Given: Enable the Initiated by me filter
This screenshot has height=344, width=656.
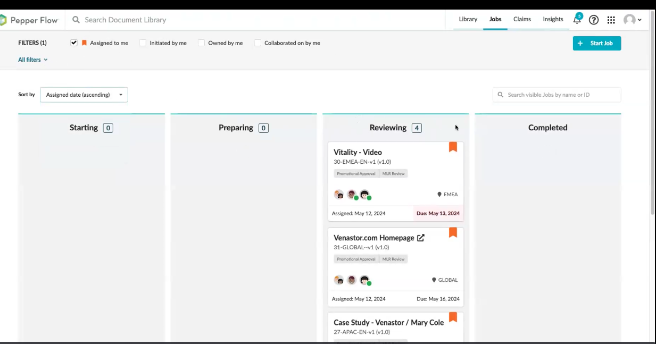Looking at the screenshot, I should 143,43.
